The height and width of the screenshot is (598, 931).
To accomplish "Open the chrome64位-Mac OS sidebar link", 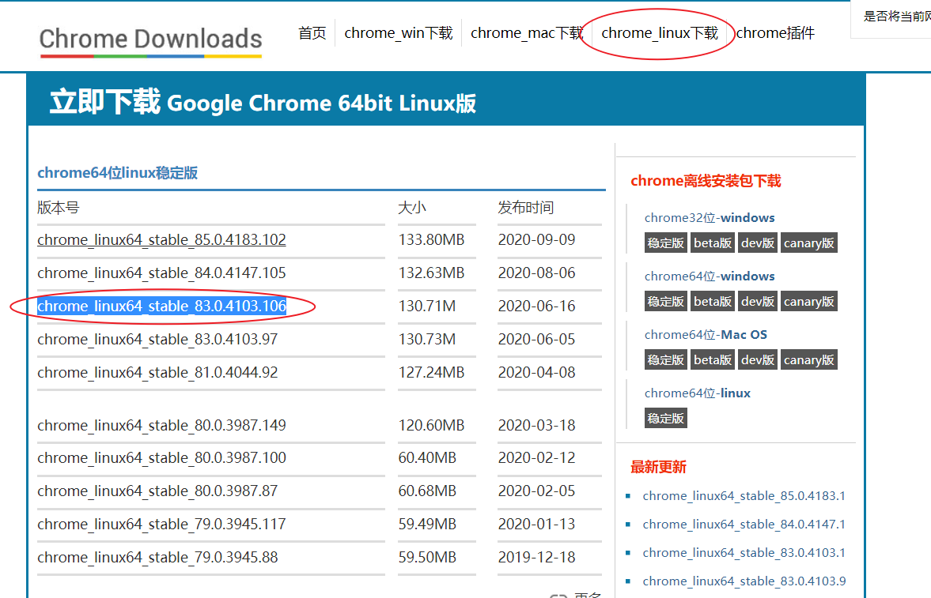I will [x=706, y=335].
